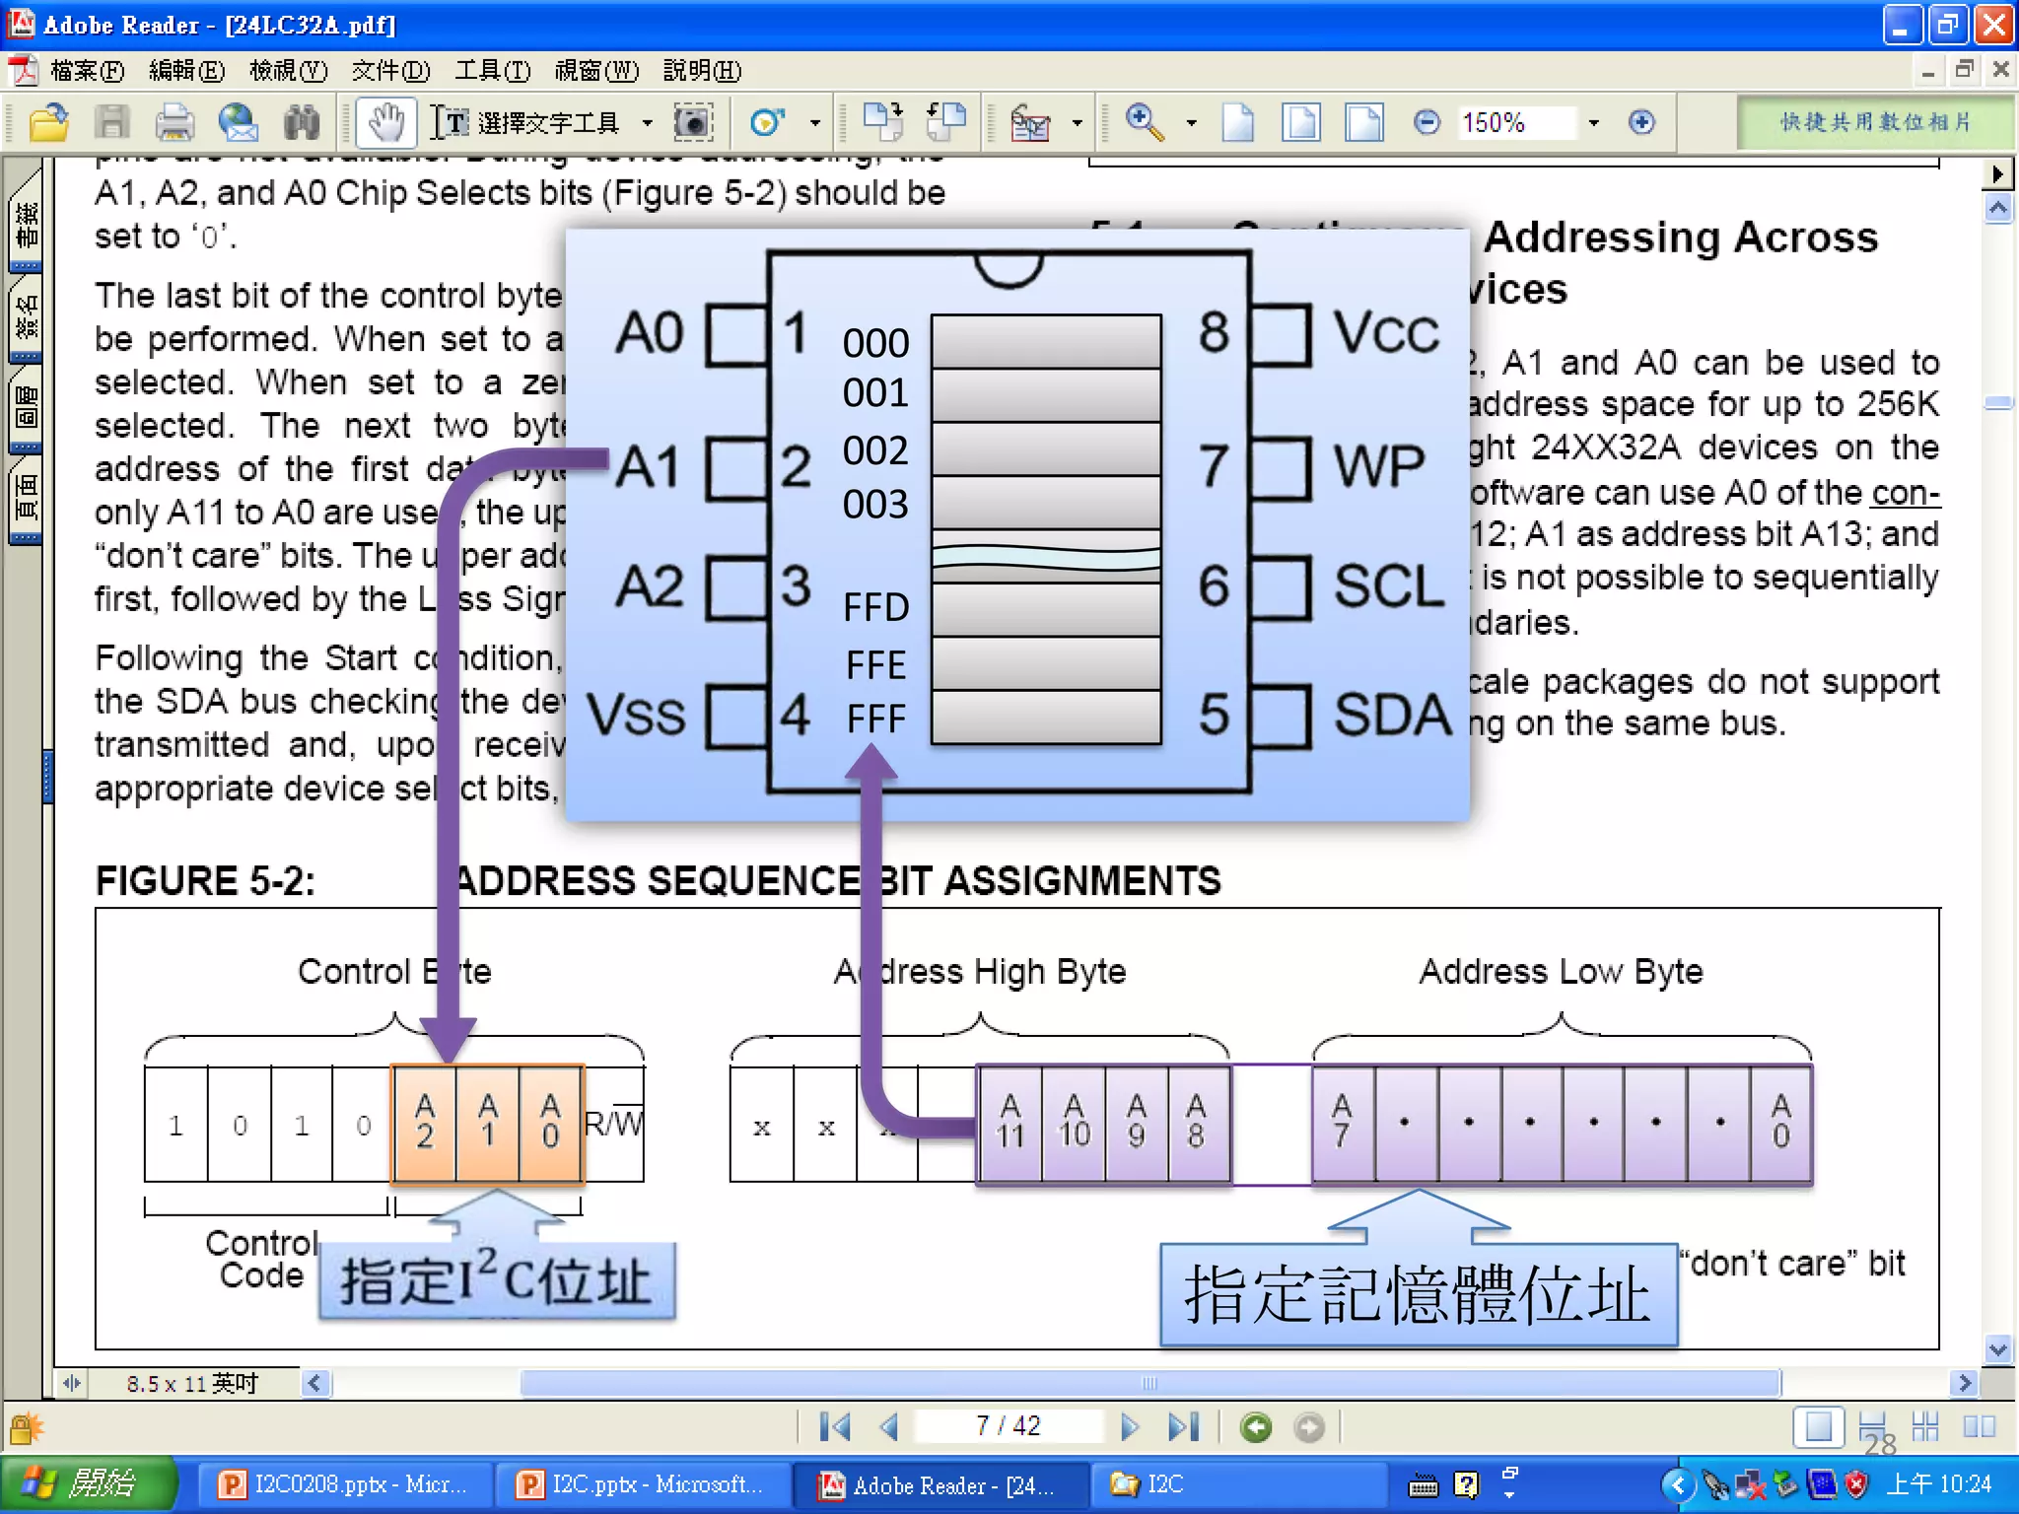
Task: Click the Email globe-envelope icon
Action: [238, 123]
